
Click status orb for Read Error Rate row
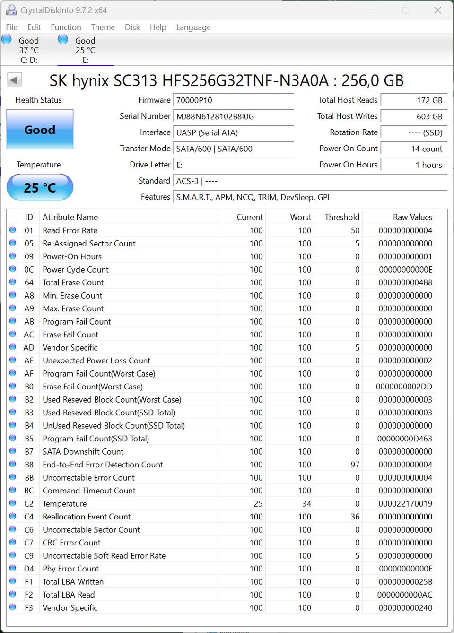coord(13,230)
